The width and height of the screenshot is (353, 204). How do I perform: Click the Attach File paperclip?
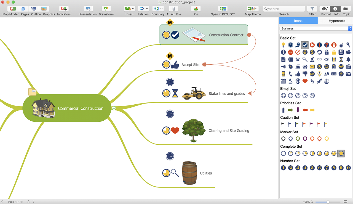click(173, 9)
